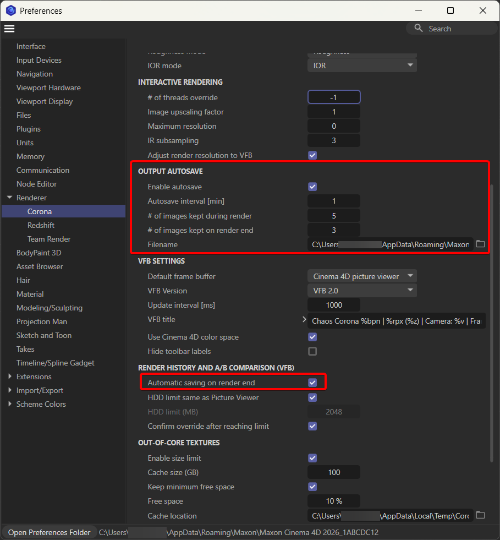Expand the Extensions category
This screenshot has width=500, height=540.
click(10, 377)
